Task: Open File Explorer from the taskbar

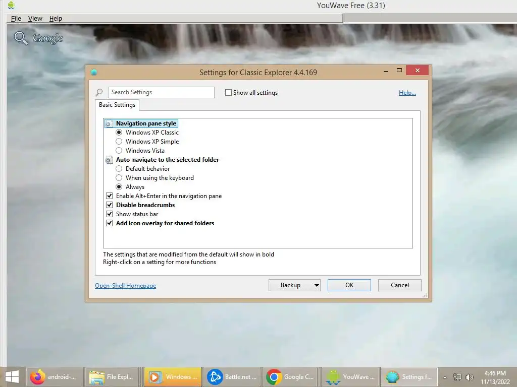Action: click(112, 377)
